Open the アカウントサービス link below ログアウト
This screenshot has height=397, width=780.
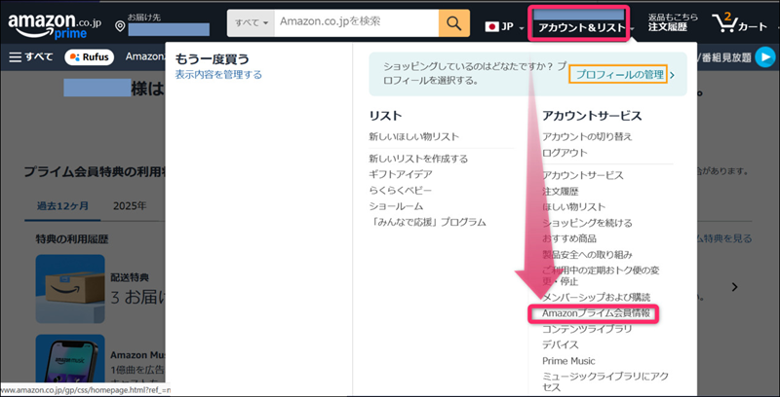pyautogui.click(x=582, y=175)
